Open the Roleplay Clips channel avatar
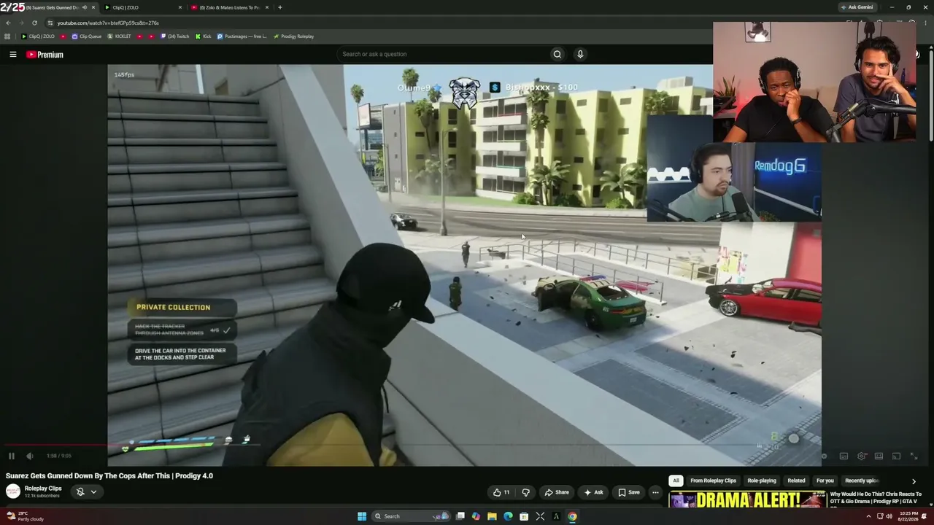 [x=13, y=491]
